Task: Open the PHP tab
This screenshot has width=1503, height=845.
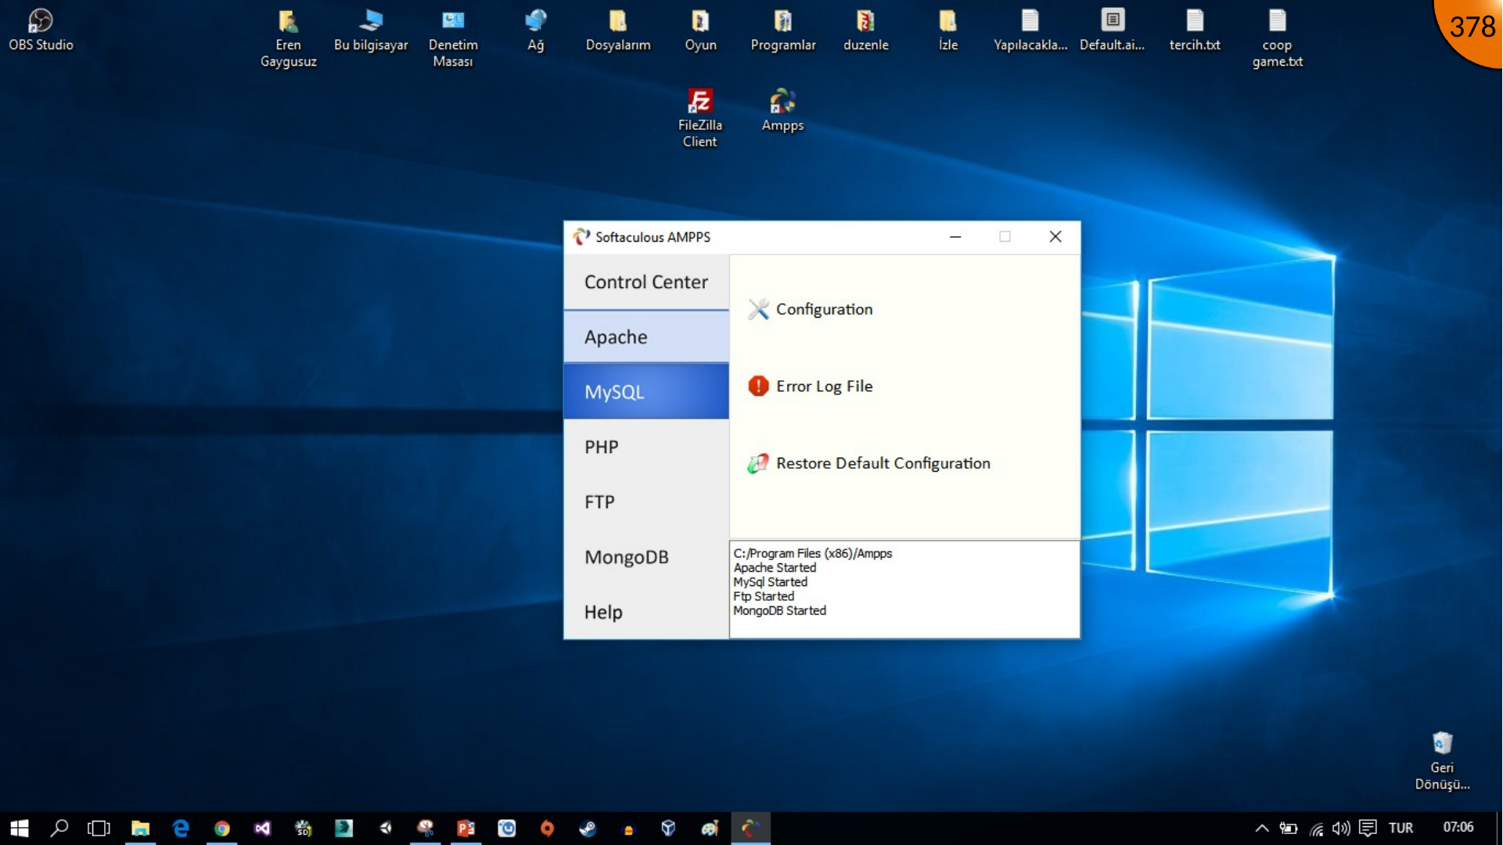Action: [646, 447]
